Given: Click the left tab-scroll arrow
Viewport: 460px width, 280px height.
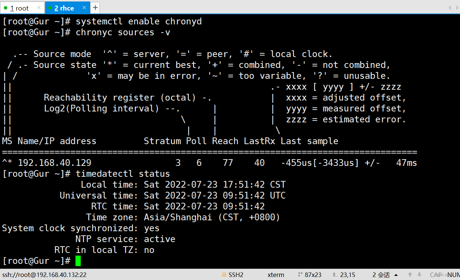Looking at the screenshot, I should click(450, 8).
